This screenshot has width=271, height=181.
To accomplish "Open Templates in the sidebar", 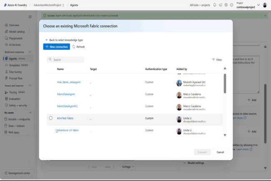I will [x=16, y=65].
